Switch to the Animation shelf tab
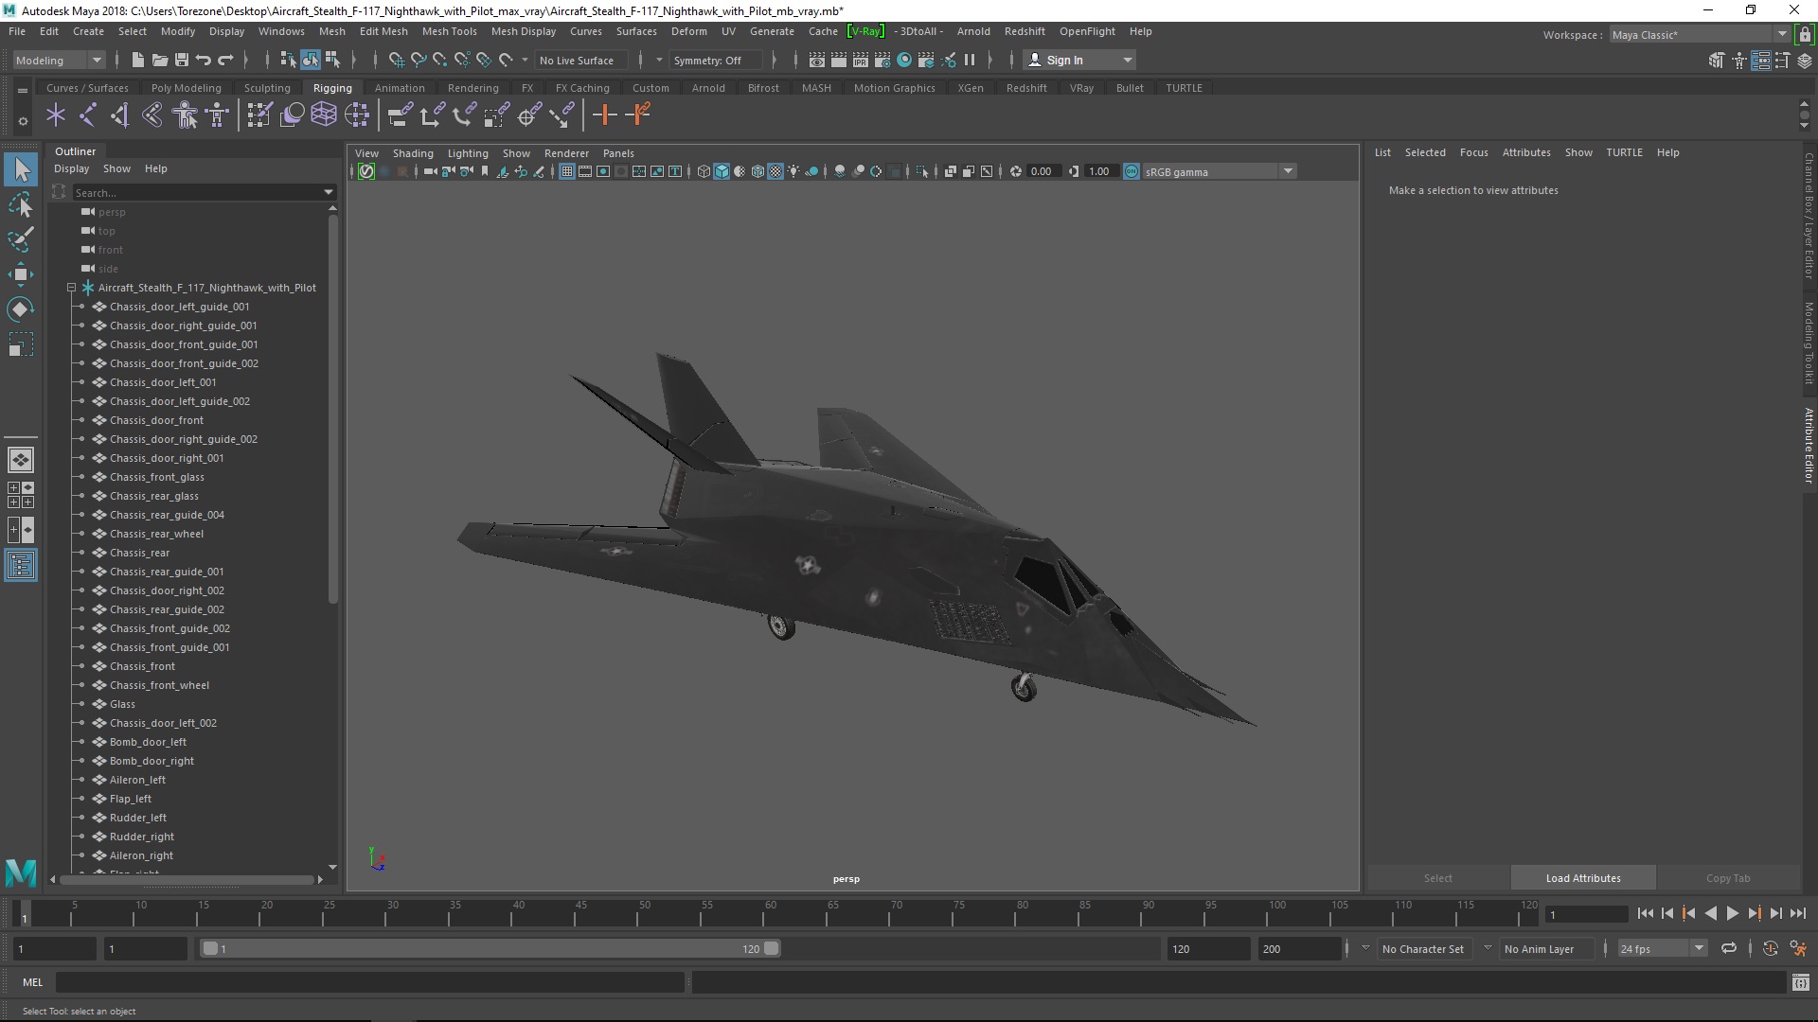 [x=400, y=88]
